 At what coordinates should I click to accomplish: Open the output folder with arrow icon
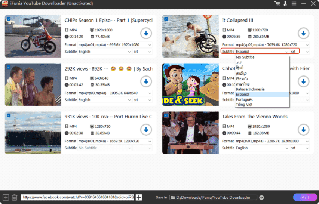(x=261, y=197)
